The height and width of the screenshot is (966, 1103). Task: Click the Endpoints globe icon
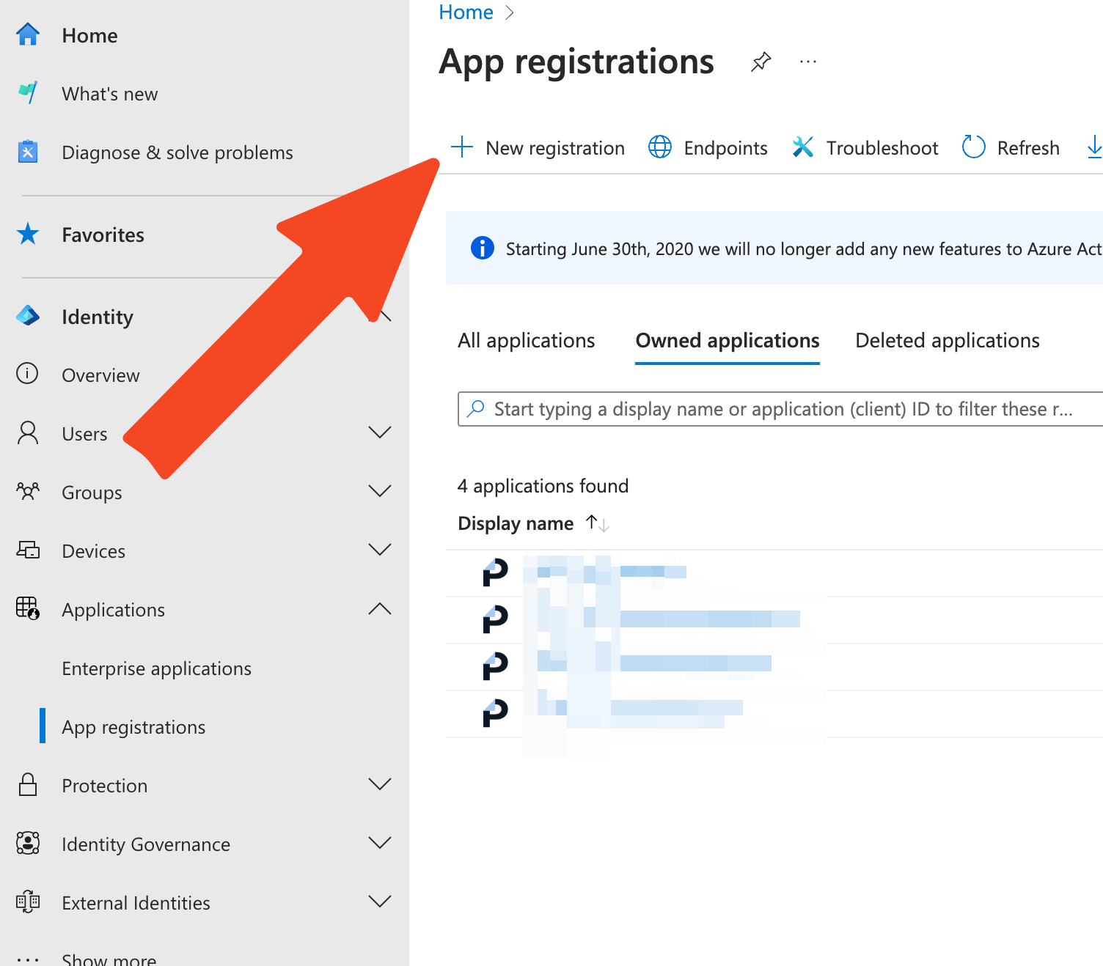pos(659,147)
